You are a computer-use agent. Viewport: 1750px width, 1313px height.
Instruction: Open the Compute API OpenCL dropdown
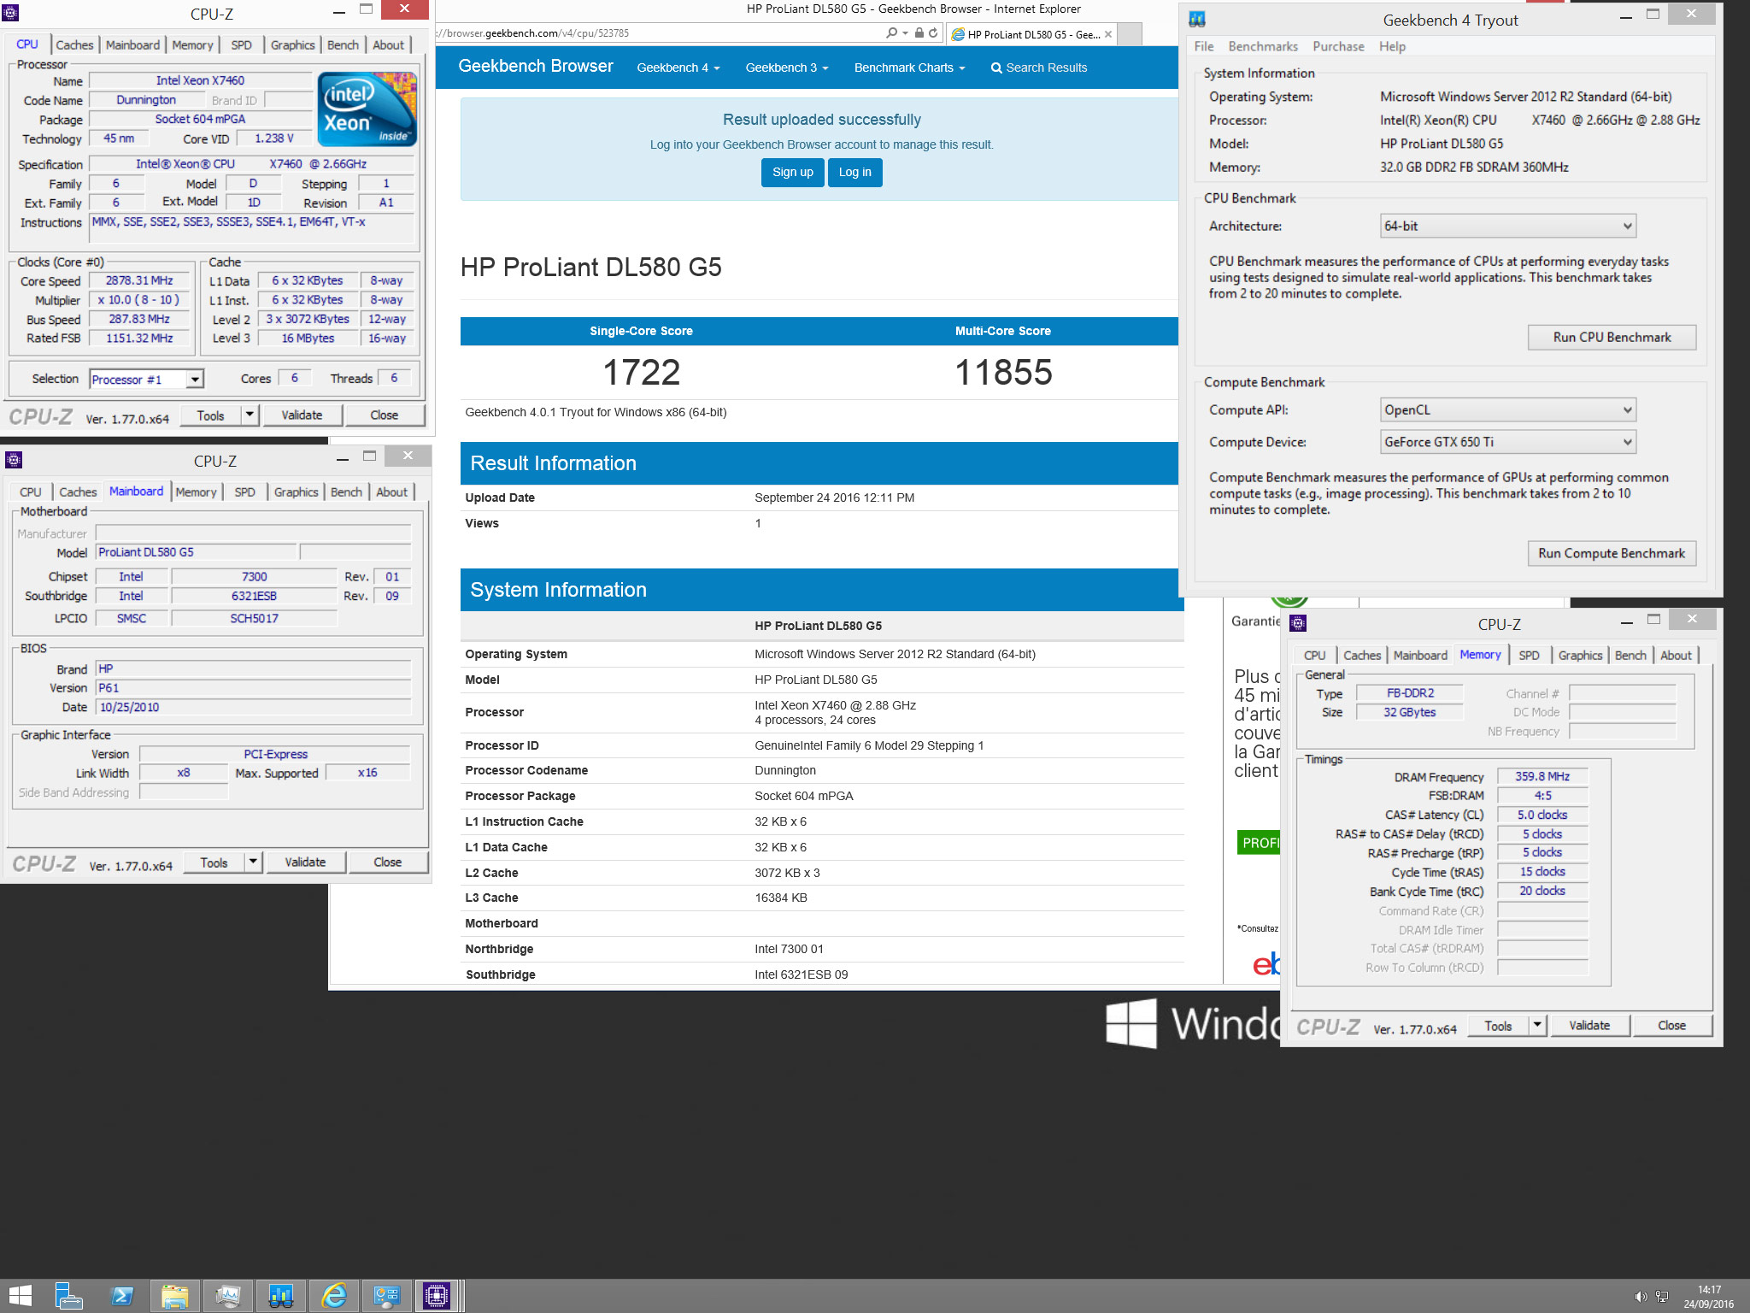coord(1507,410)
